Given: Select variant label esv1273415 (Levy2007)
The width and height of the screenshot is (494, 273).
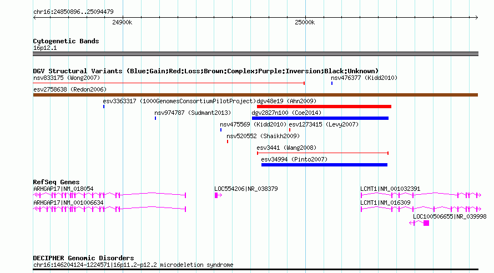Looking at the screenshot, I should click(324, 125).
